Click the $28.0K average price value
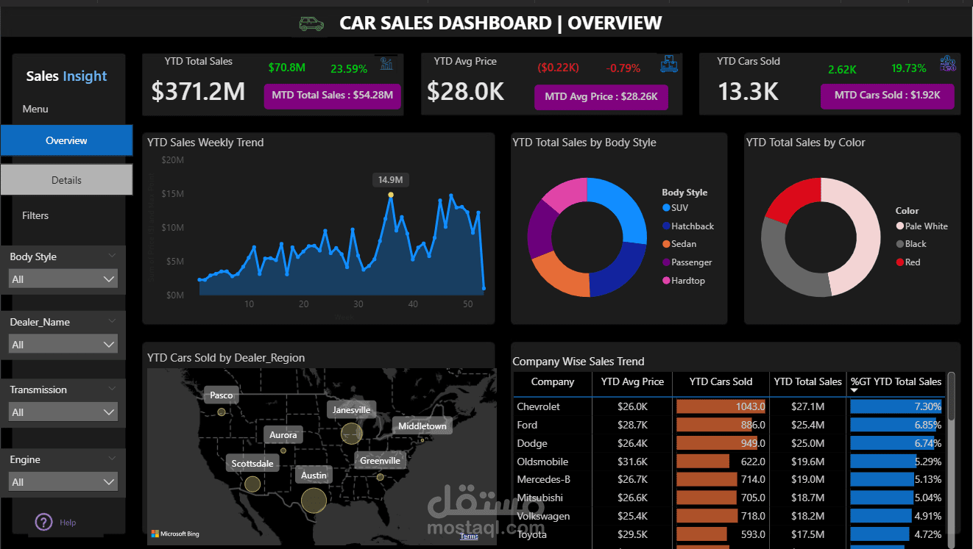This screenshot has height=549, width=973. tap(466, 91)
